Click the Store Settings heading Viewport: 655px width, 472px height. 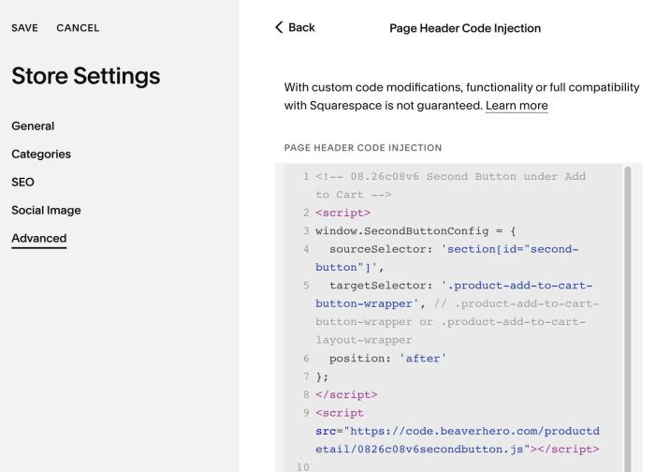click(86, 76)
